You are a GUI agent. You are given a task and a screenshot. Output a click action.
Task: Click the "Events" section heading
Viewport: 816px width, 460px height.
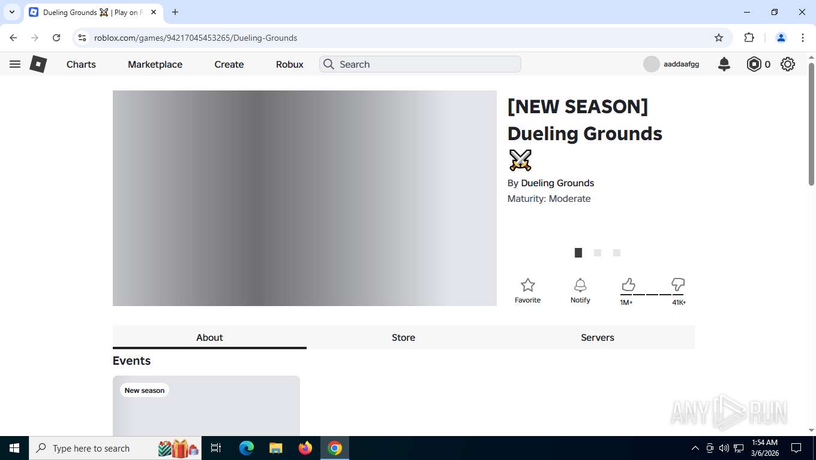tap(131, 361)
